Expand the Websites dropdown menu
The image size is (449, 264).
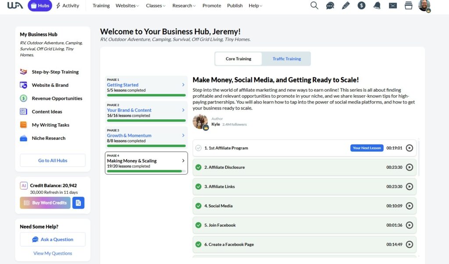[127, 5]
